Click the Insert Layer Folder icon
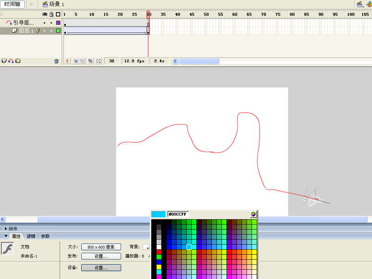This screenshot has height=279, width=372. [x=18, y=61]
